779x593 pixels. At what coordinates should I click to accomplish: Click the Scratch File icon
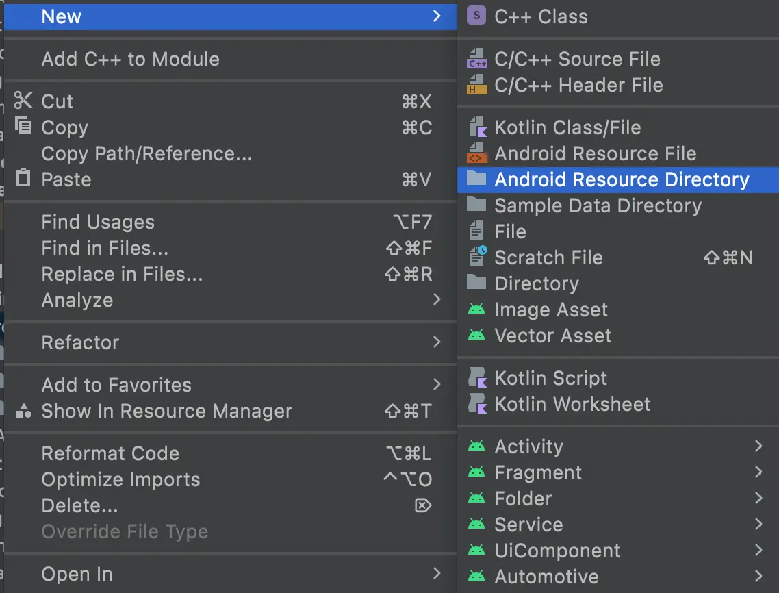point(476,257)
